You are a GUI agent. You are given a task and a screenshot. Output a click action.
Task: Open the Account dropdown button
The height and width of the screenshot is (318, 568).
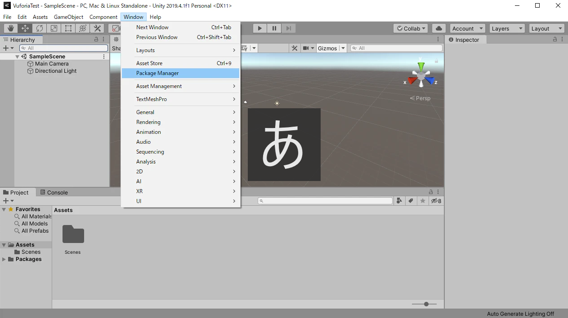(x=468, y=28)
